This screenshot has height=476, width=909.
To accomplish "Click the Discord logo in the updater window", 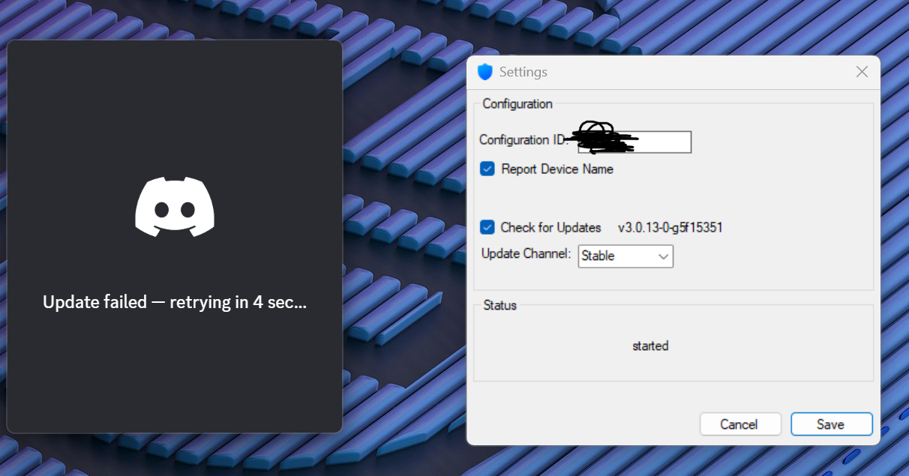I will click(175, 207).
